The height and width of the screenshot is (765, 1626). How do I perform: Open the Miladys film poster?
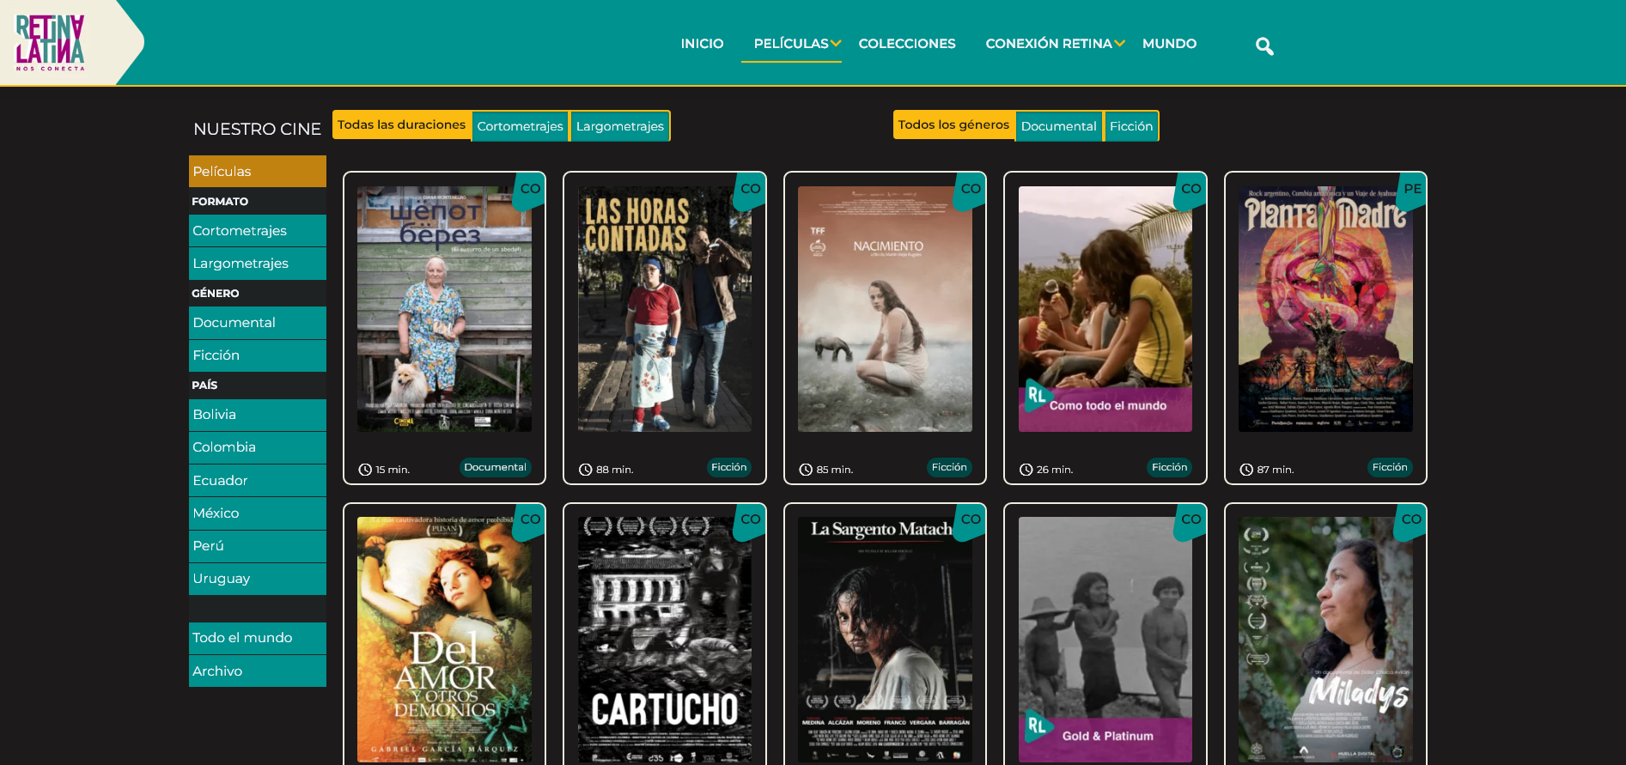click(x=1325, y=640)
